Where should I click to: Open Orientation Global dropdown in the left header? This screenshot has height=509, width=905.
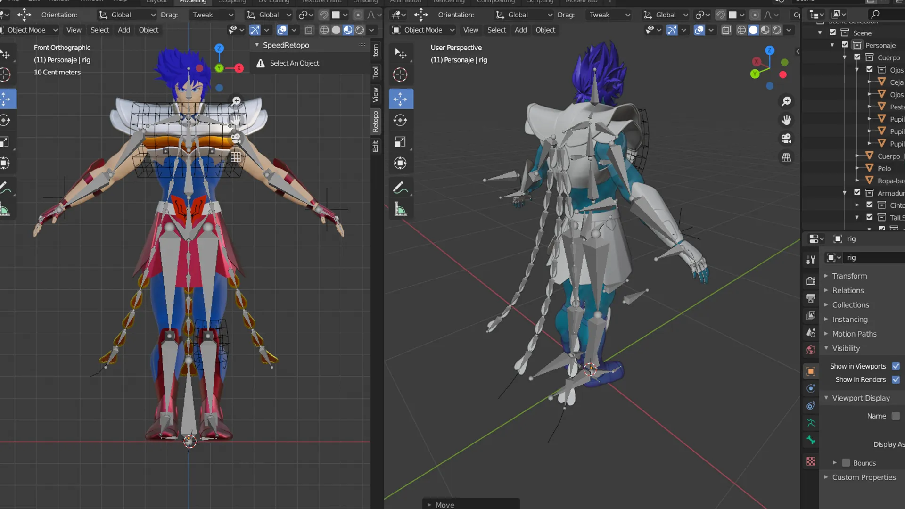tap(126, 15)
